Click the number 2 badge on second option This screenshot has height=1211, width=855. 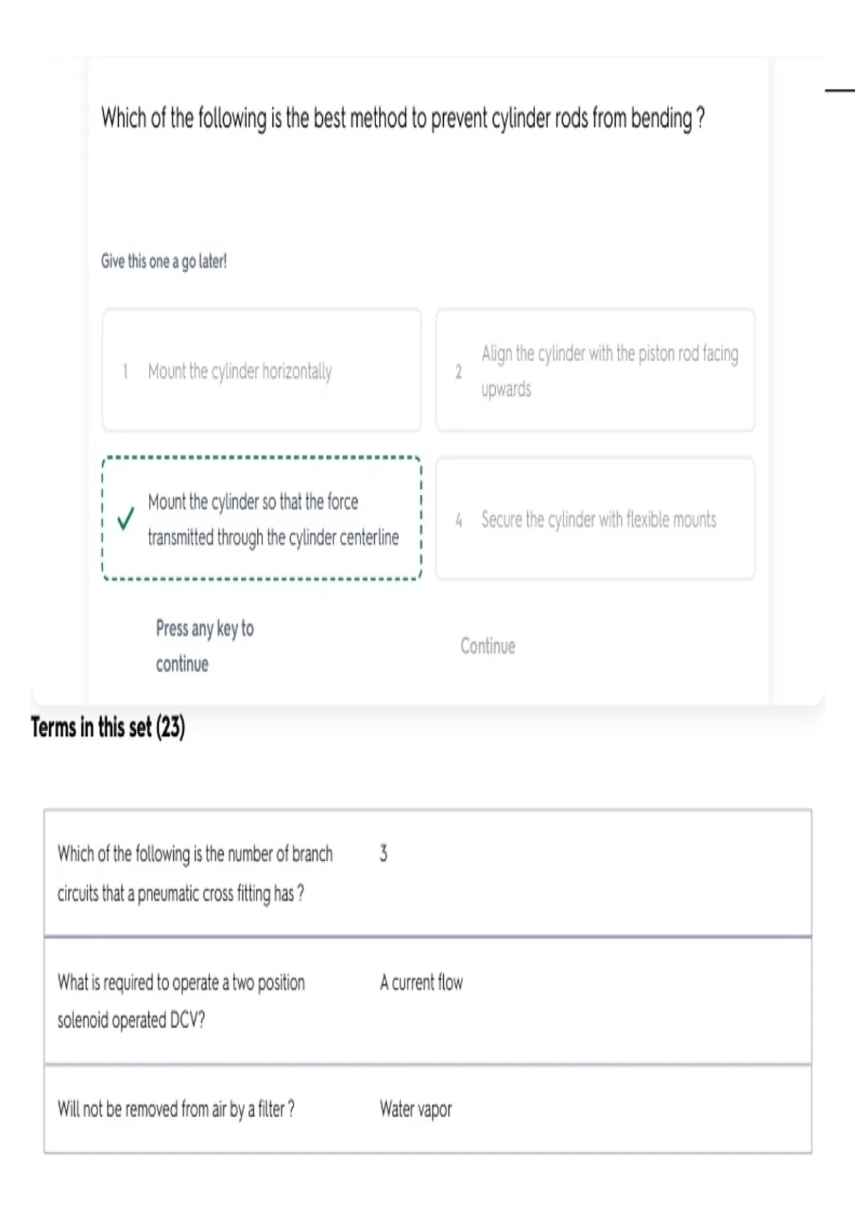click(458, 371)
